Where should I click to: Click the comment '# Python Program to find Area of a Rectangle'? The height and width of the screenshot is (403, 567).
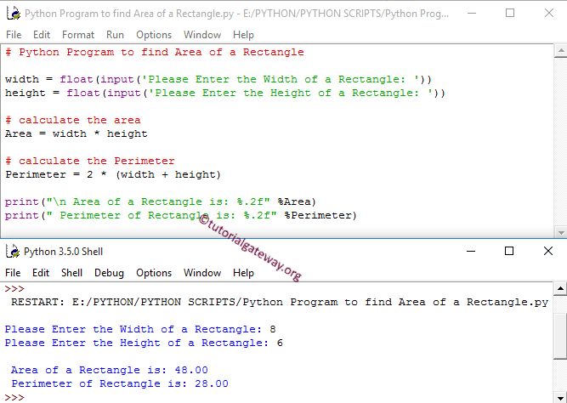click(x=155, y=52)
